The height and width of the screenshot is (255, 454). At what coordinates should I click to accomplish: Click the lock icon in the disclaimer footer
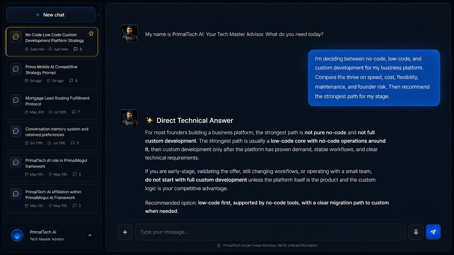[x=219, y=246]
